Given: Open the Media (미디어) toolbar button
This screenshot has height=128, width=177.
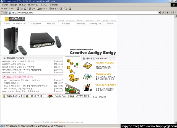Looking at the screenshot, I should [x=53, y=9].
